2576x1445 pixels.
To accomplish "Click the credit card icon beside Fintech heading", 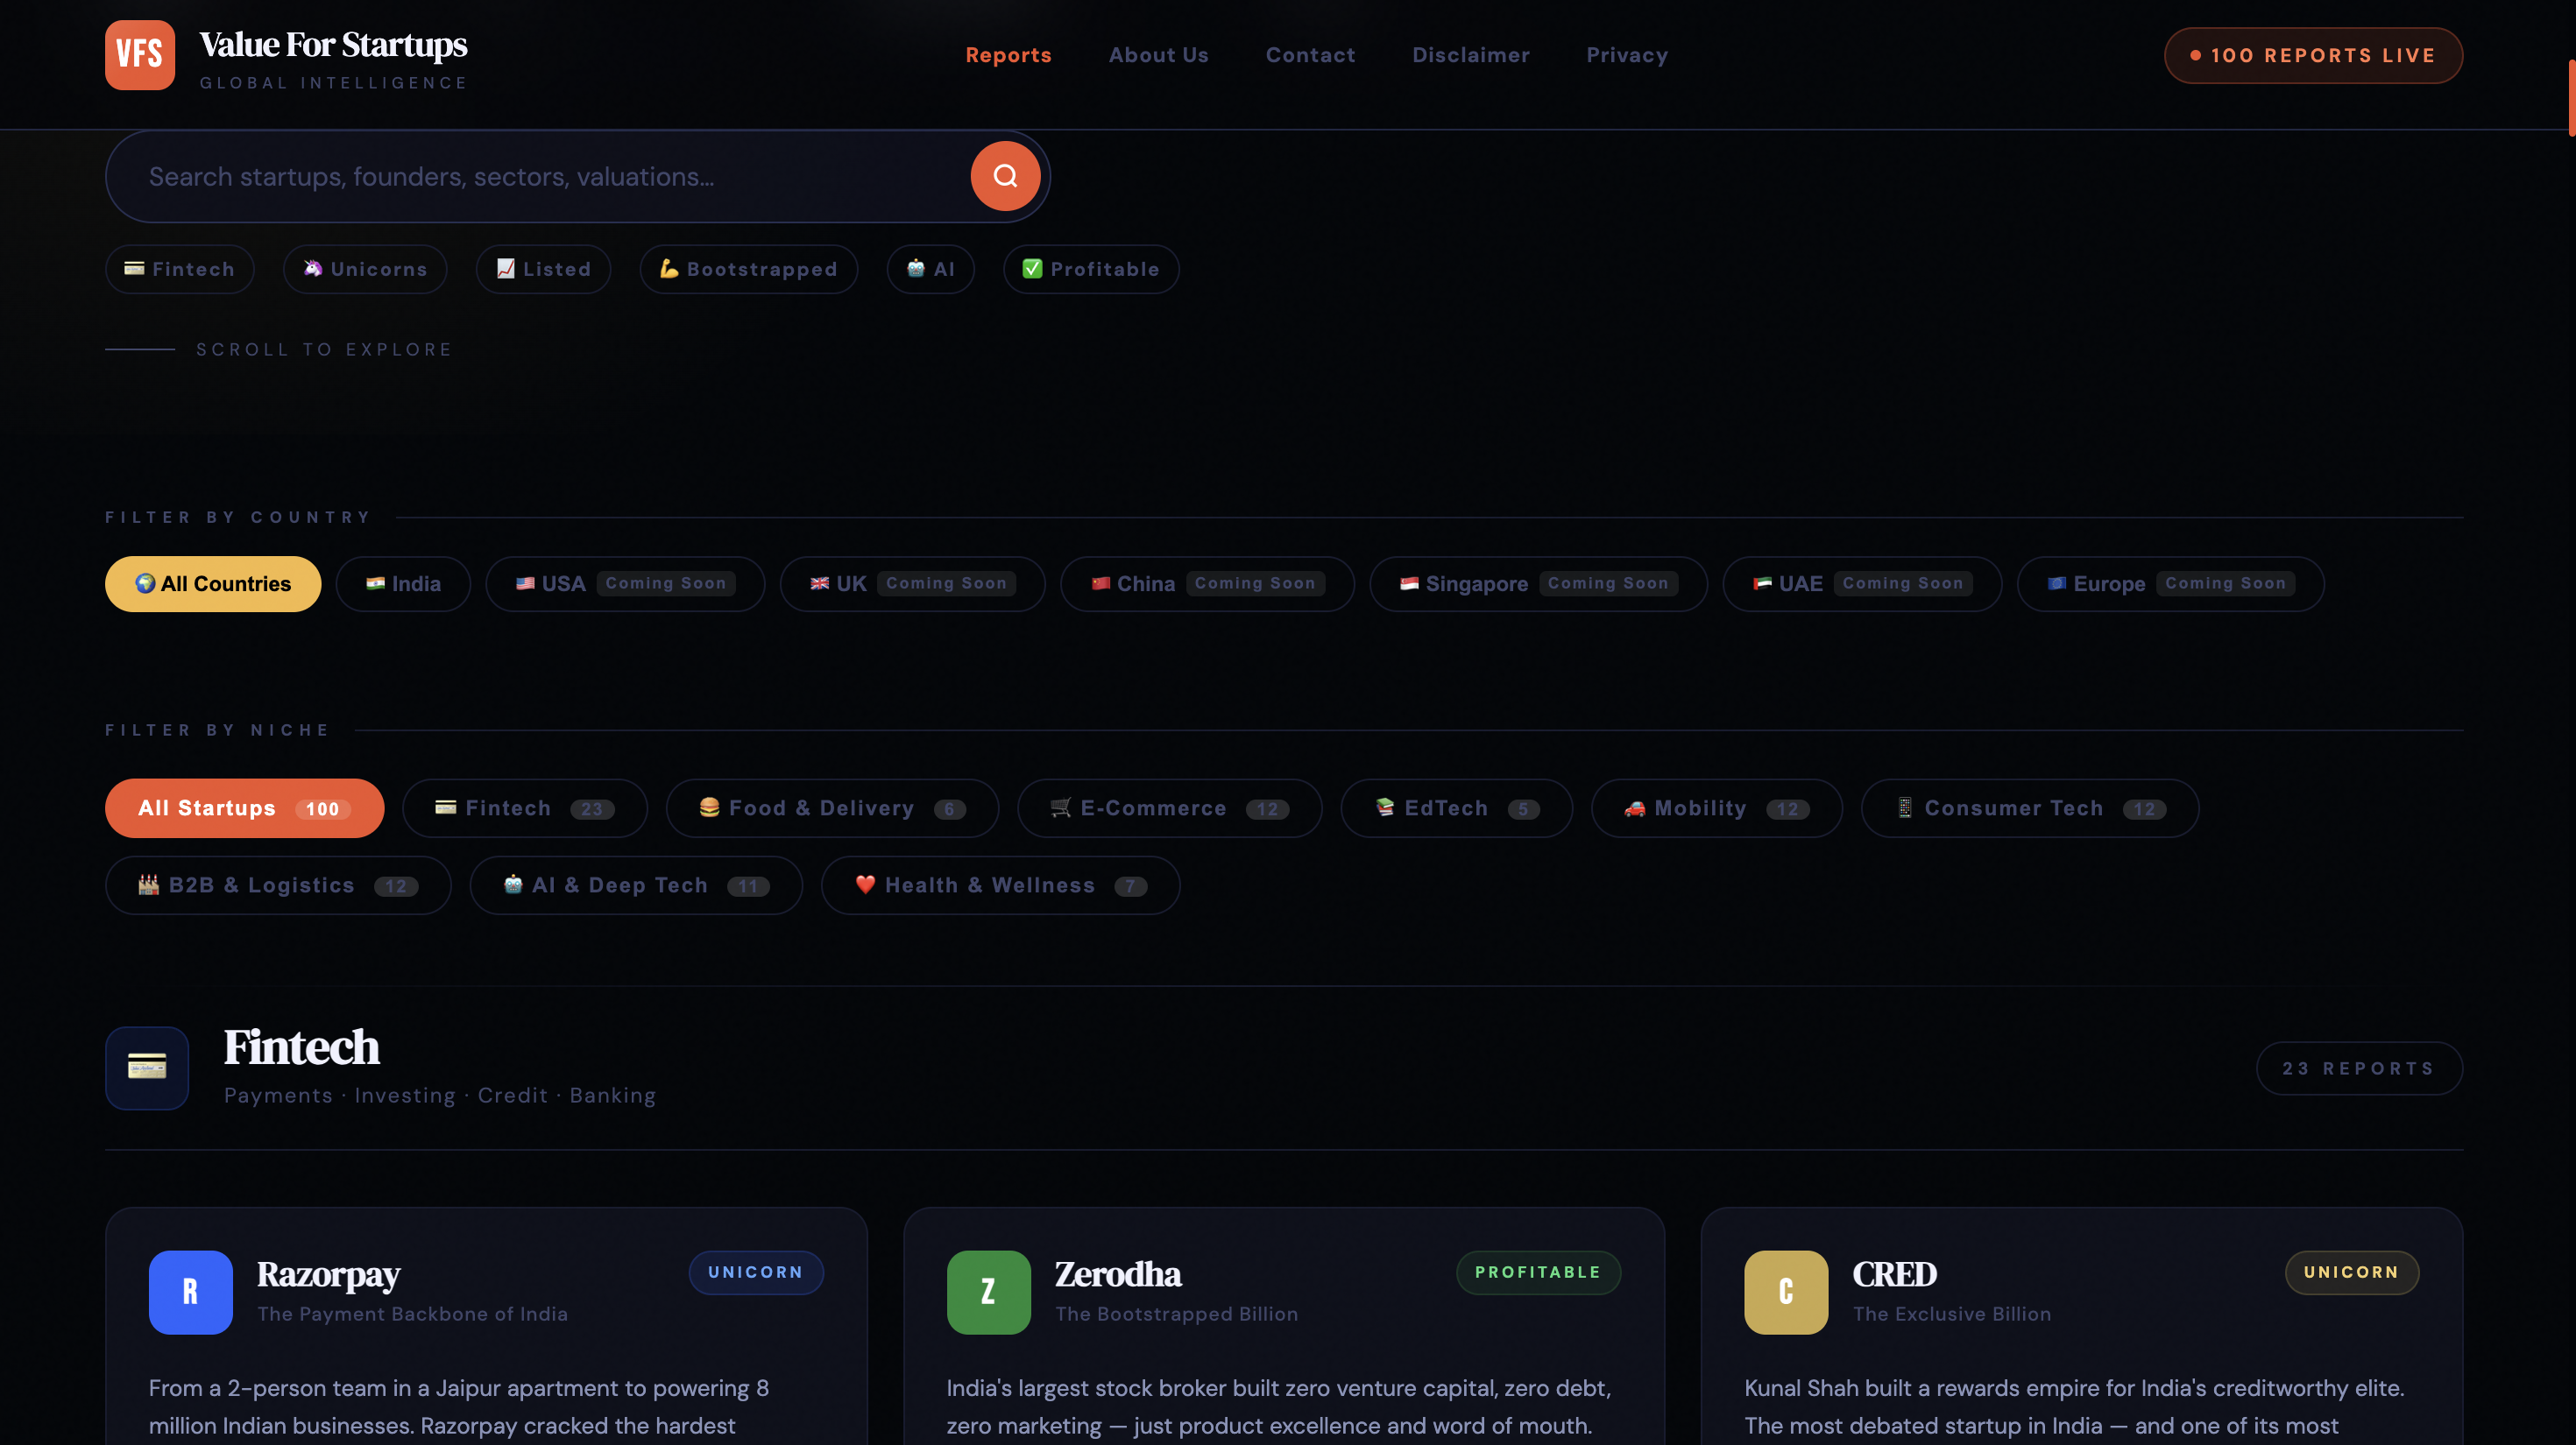I will [146, 1068].
